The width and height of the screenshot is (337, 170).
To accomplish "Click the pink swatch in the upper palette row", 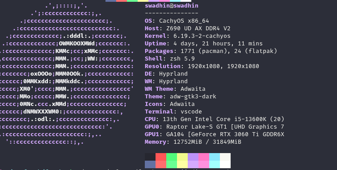I will pyautogui.click(x=204, y=157).
